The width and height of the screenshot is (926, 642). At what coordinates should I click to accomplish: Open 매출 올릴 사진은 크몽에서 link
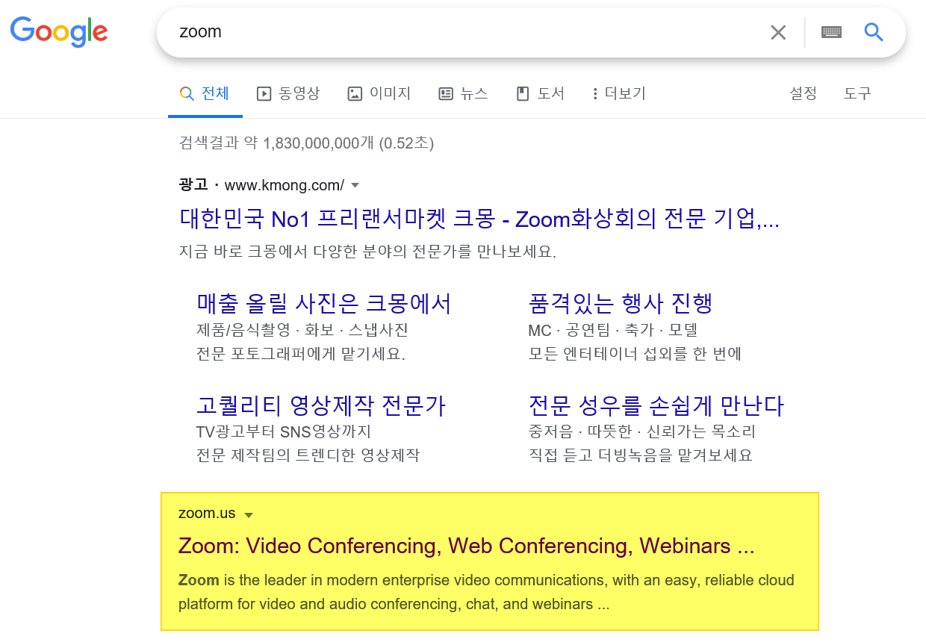tap(324, 304)
